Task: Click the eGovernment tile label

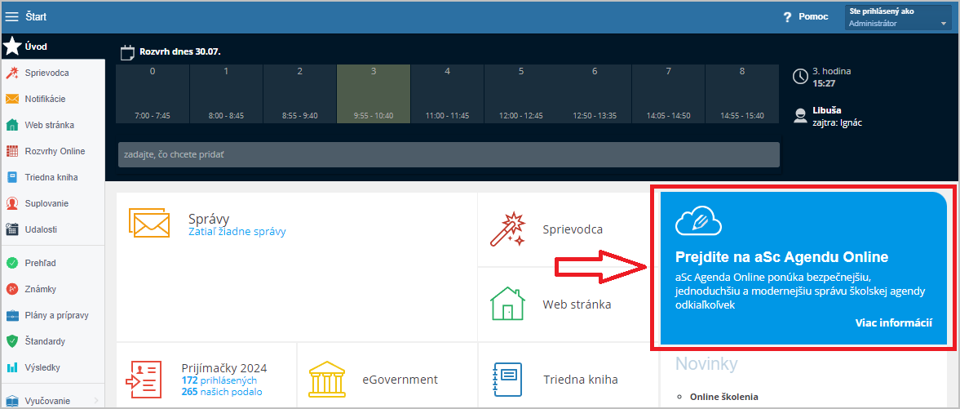Action: 400,380
